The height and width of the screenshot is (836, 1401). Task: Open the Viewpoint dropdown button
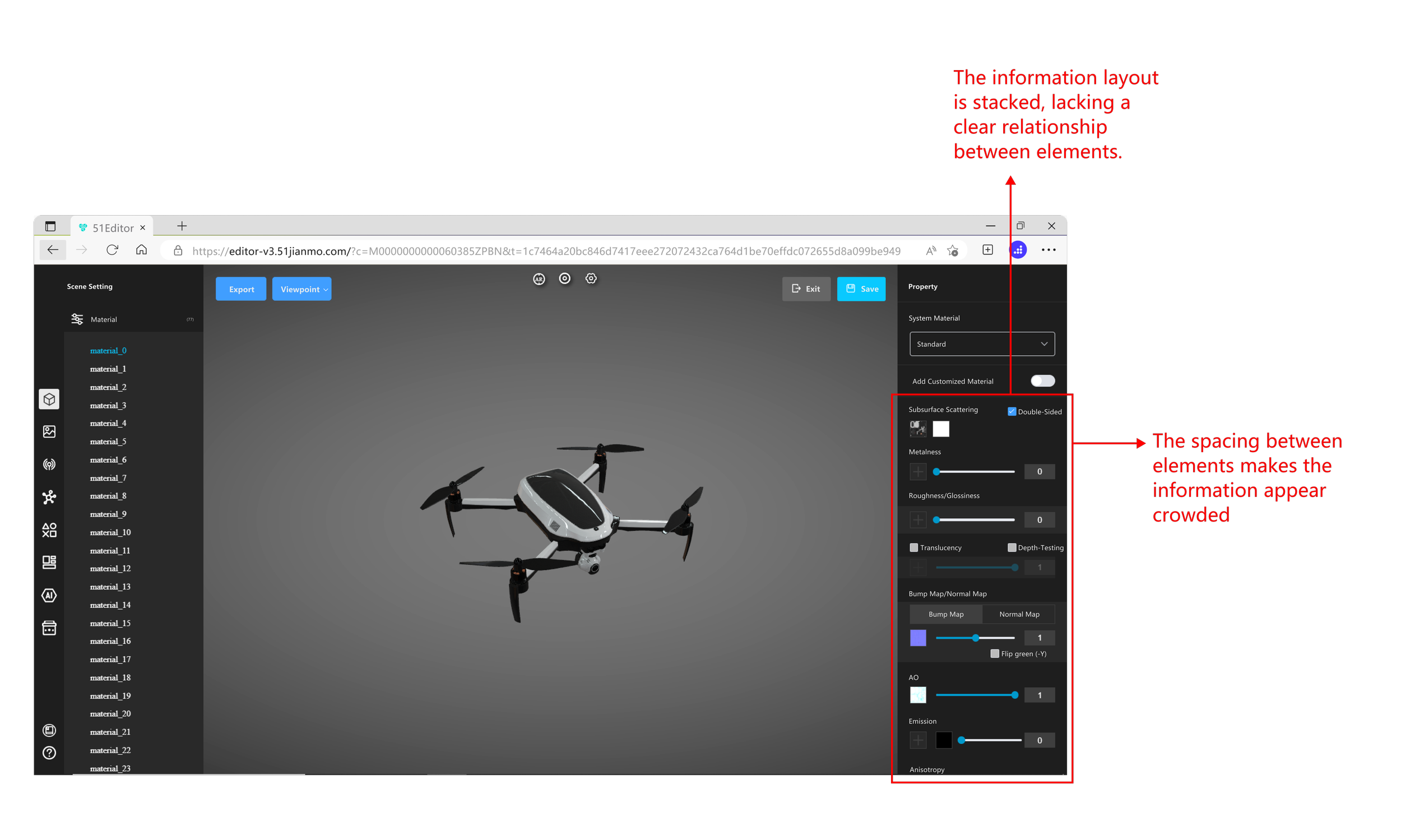click(x=302, y=289)
